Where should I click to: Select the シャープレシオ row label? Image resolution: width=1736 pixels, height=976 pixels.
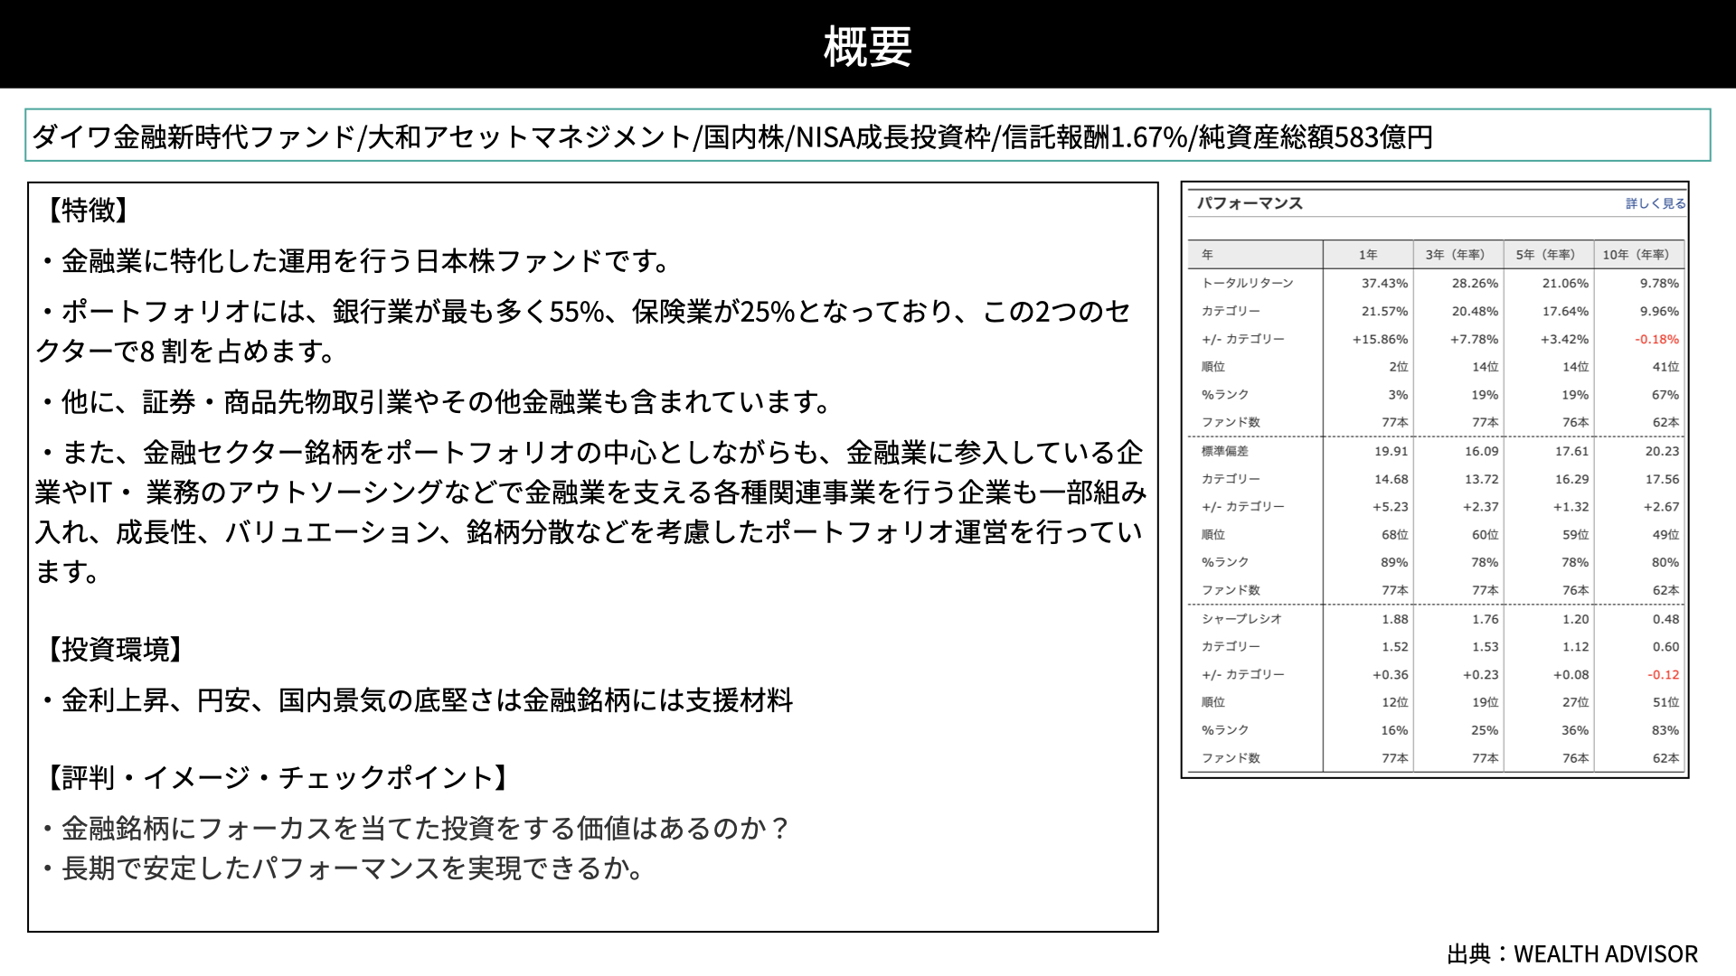tap(1241, 619)
